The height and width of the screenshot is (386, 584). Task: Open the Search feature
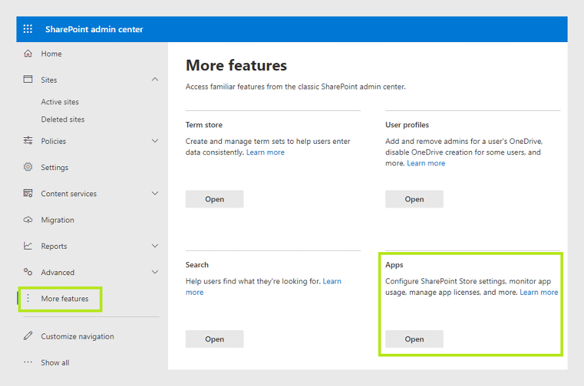coord(215,339)
